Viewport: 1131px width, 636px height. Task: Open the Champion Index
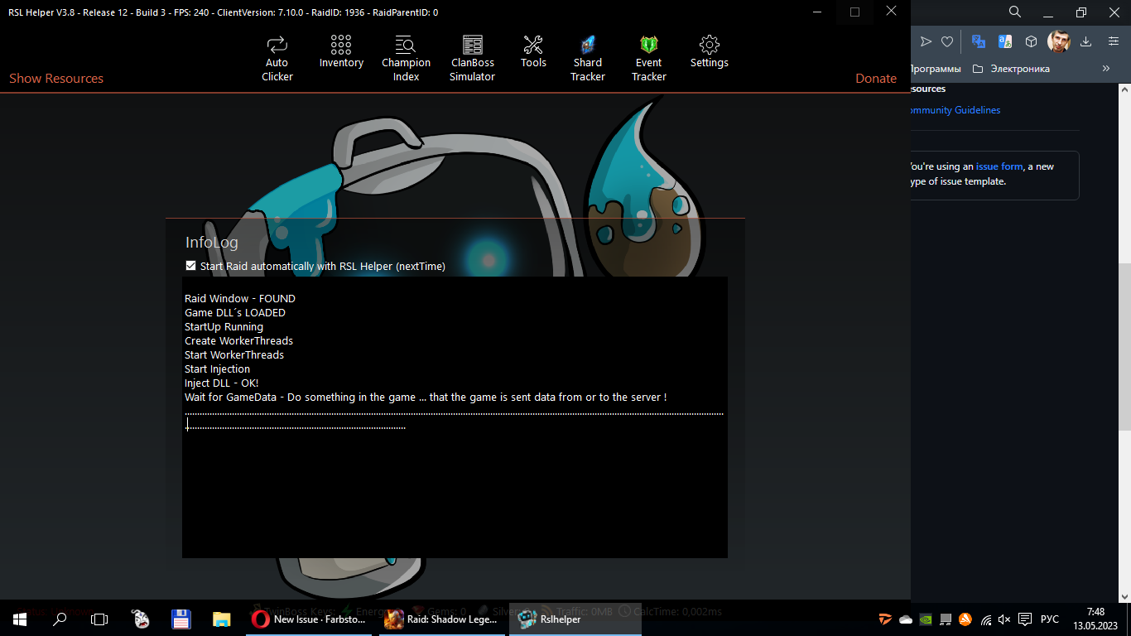pyautogui.click(x=406, y=58)
